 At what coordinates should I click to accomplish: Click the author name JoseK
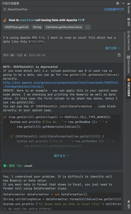[28, 166]
